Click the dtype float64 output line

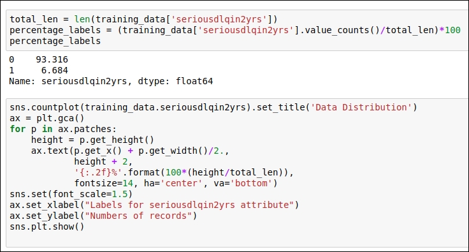coord(111,81)
